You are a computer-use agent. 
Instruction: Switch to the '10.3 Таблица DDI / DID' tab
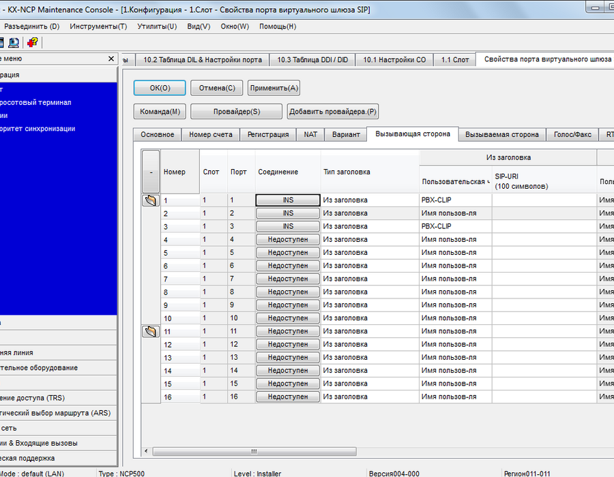312,60
